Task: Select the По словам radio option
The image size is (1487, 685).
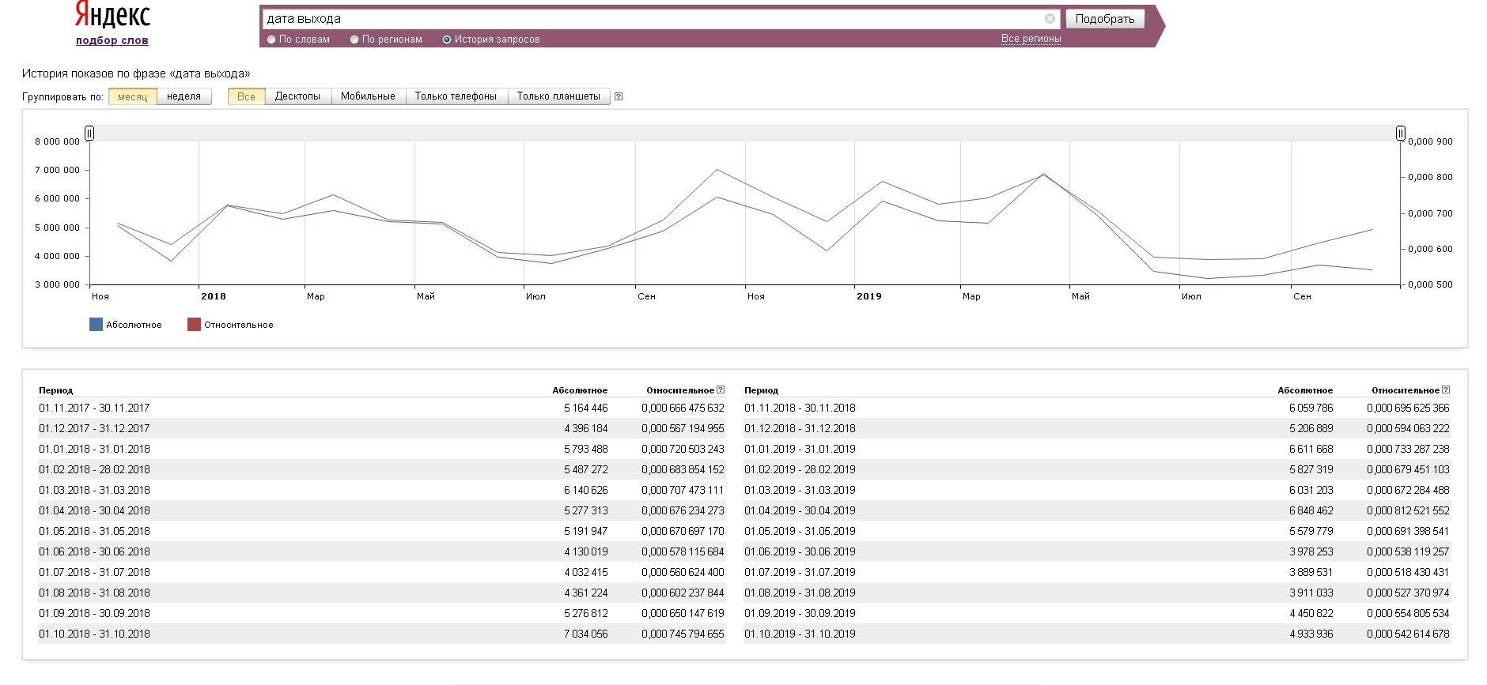Action: tap(272, 40)
